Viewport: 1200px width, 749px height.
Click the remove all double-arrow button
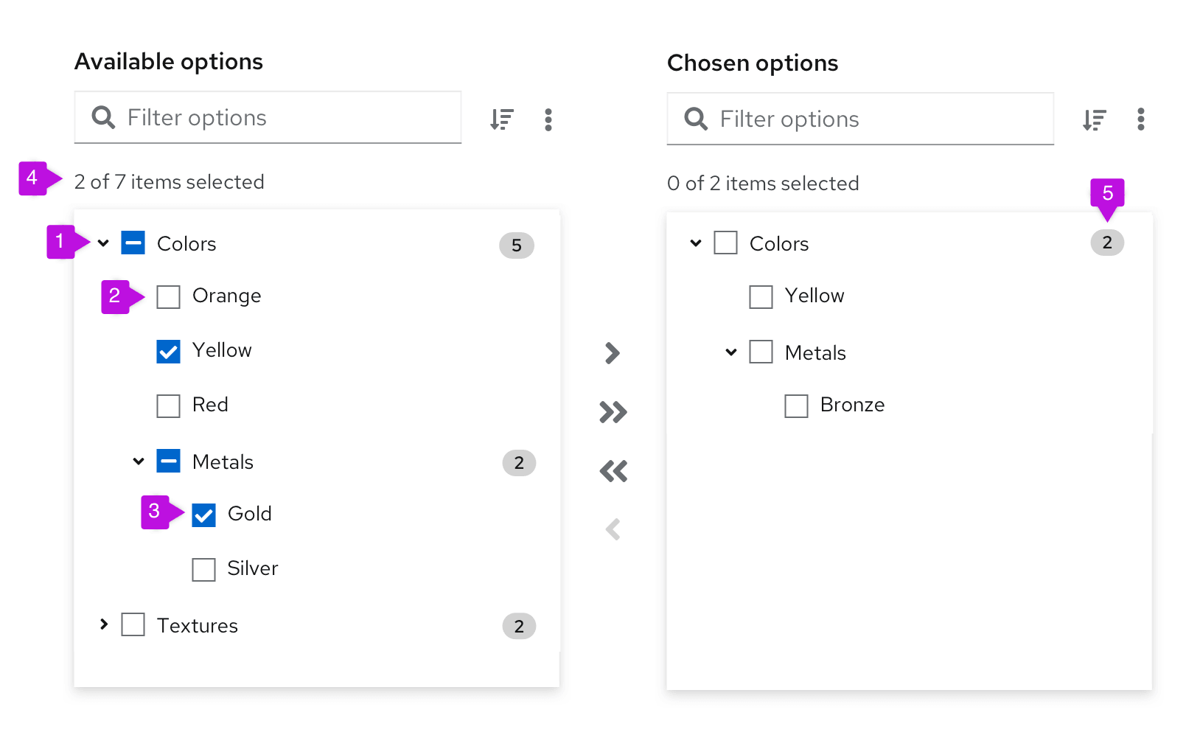click(x=613, y=471)
